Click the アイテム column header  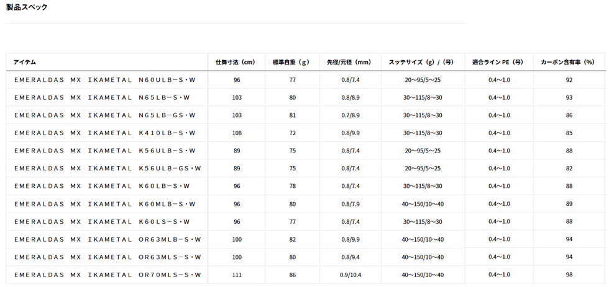coord(25,62)
